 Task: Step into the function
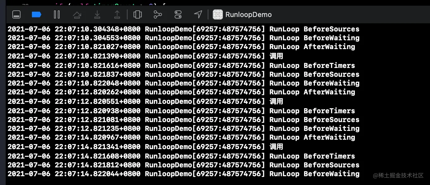tap(97, 14)
